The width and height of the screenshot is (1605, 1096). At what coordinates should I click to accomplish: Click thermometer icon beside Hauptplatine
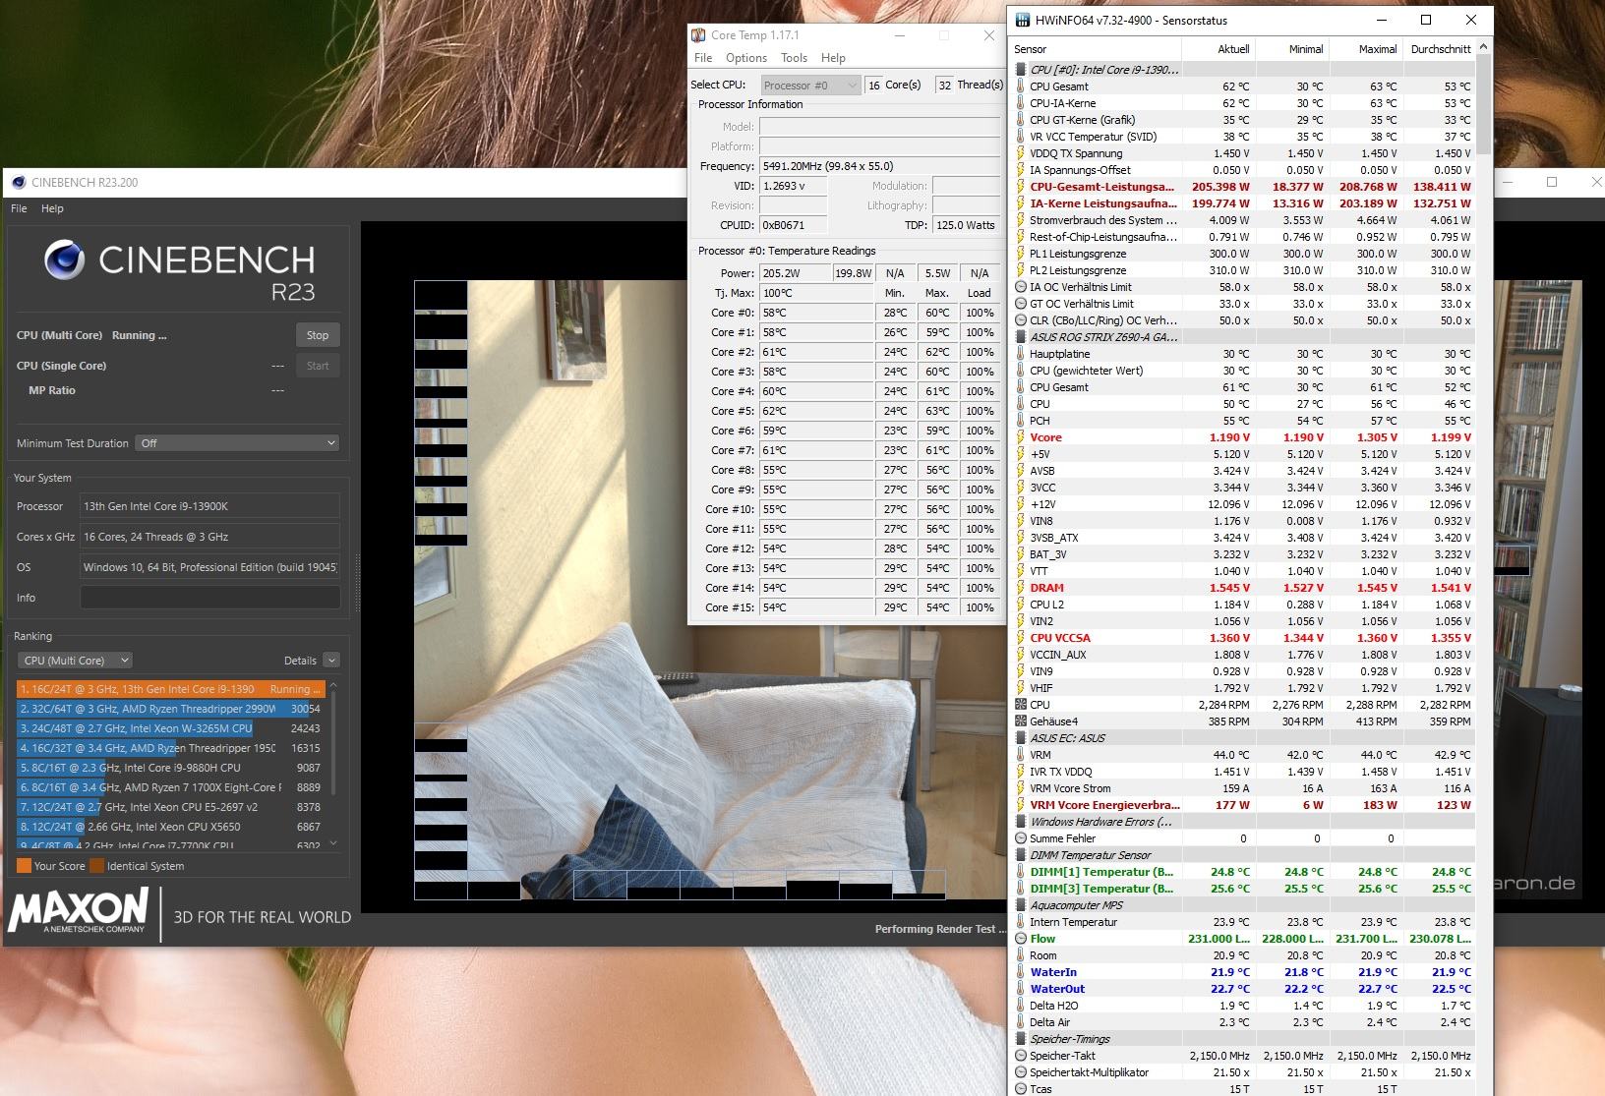[x=1020, y=354]
